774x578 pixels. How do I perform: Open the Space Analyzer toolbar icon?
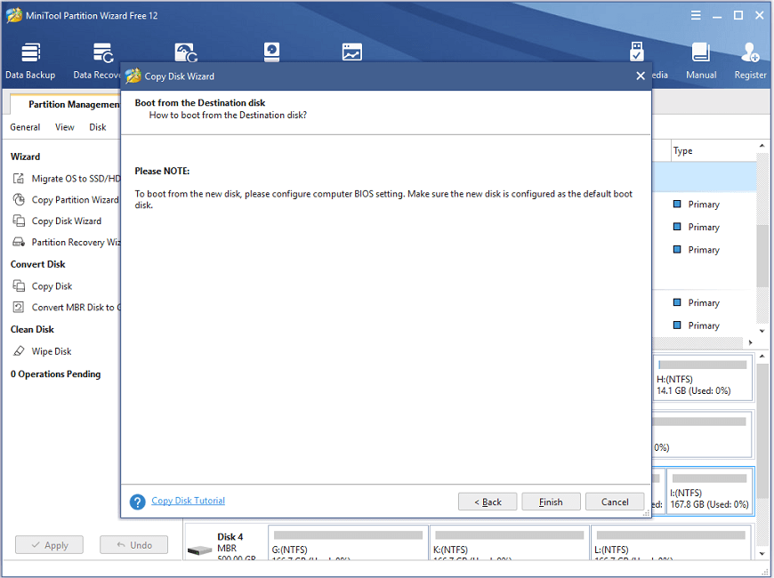point(352,52)
